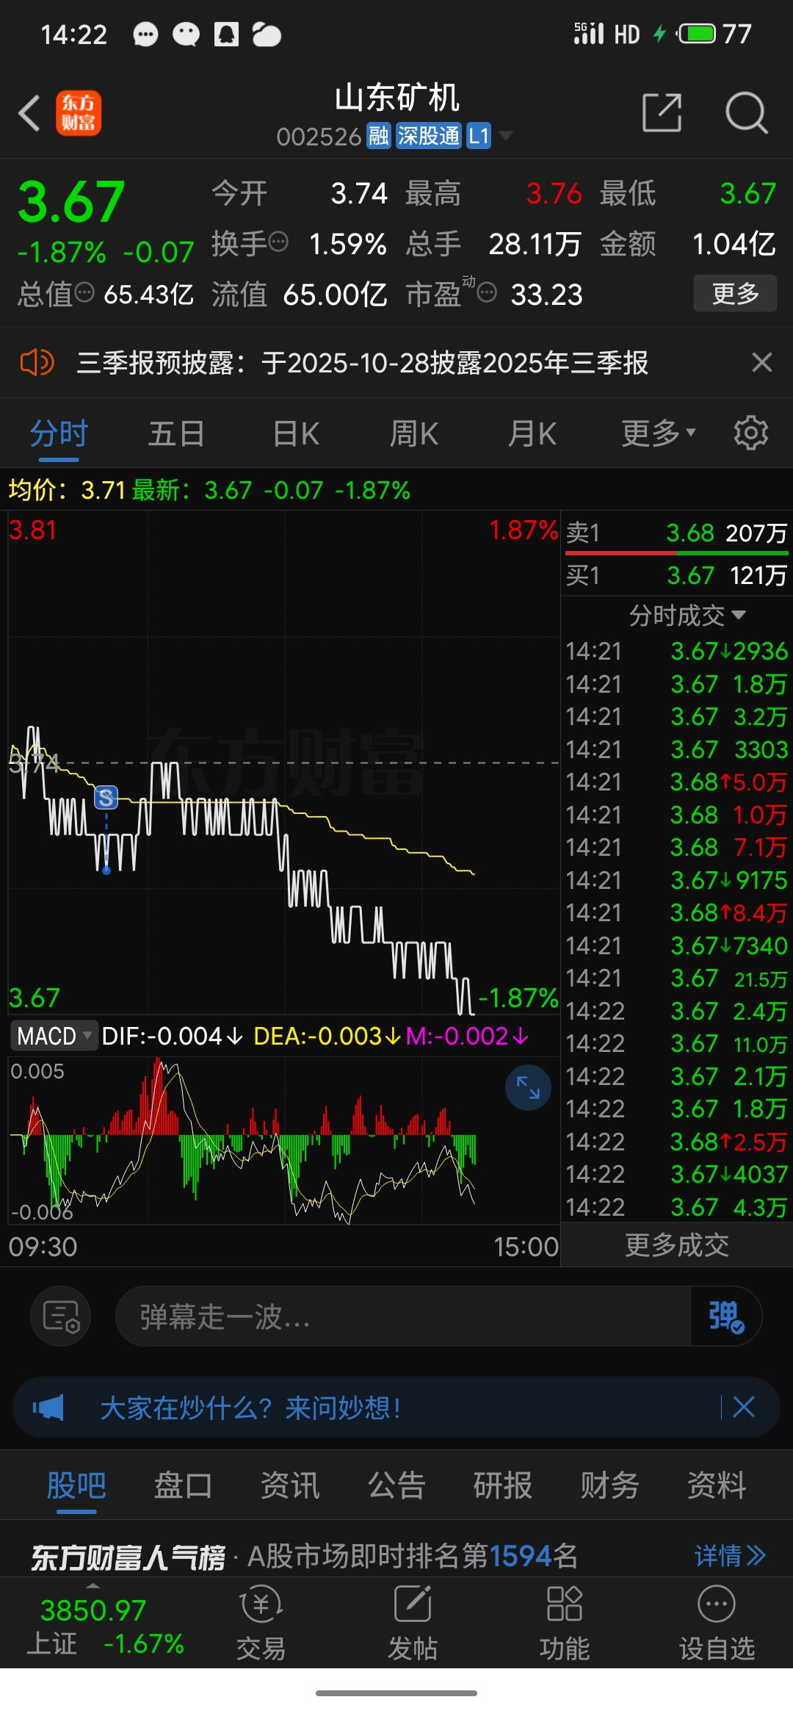
Task: Tap the megaphone icon in banner
Action: click(x=48, y=1408)
